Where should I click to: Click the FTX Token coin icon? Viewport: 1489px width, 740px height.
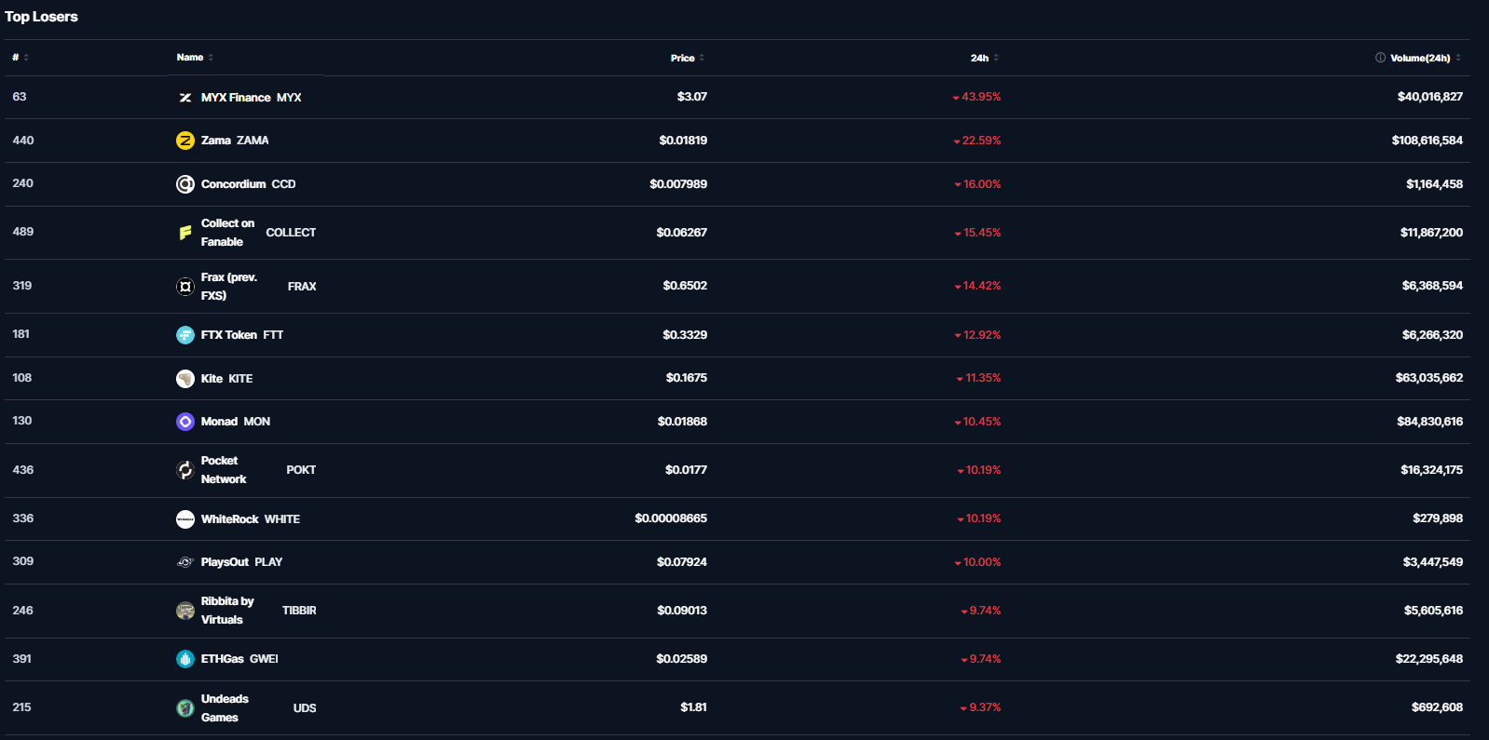tap(185, 335)
